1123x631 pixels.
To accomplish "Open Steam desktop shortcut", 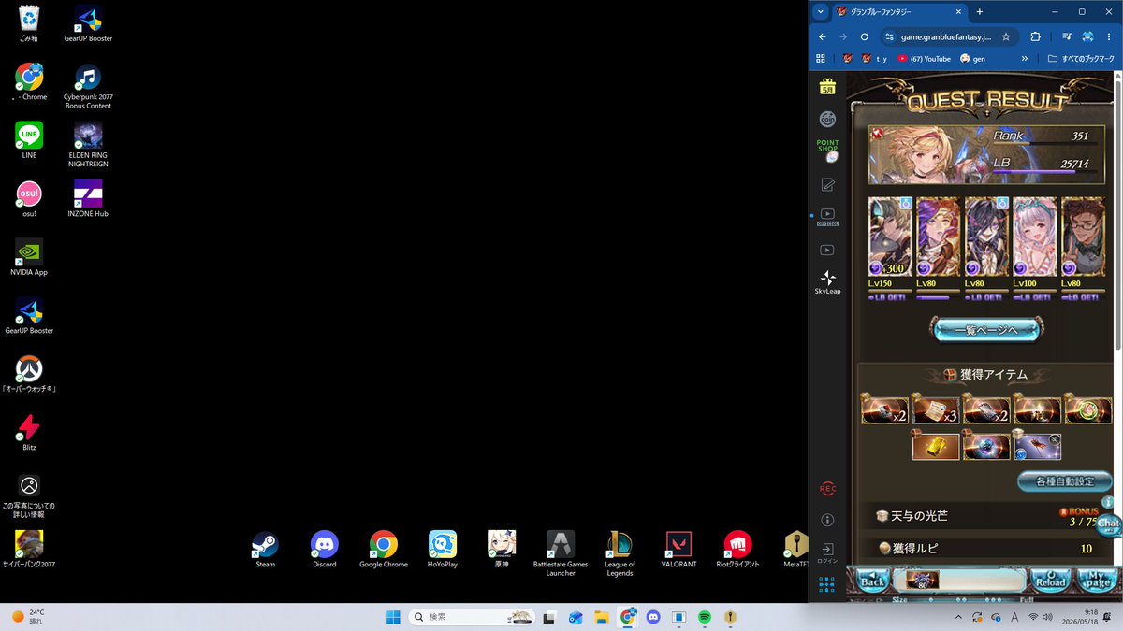I will pos(266,550).
